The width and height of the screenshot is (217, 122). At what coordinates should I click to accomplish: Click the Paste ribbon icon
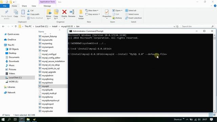click(x=23, y=14)
